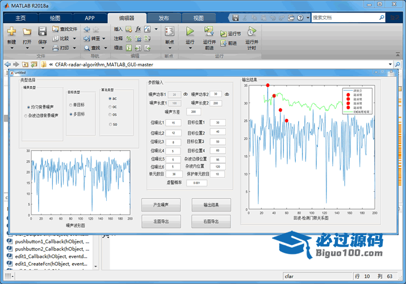Open the address bar path dropdown
406x284 pixels.
390,64
